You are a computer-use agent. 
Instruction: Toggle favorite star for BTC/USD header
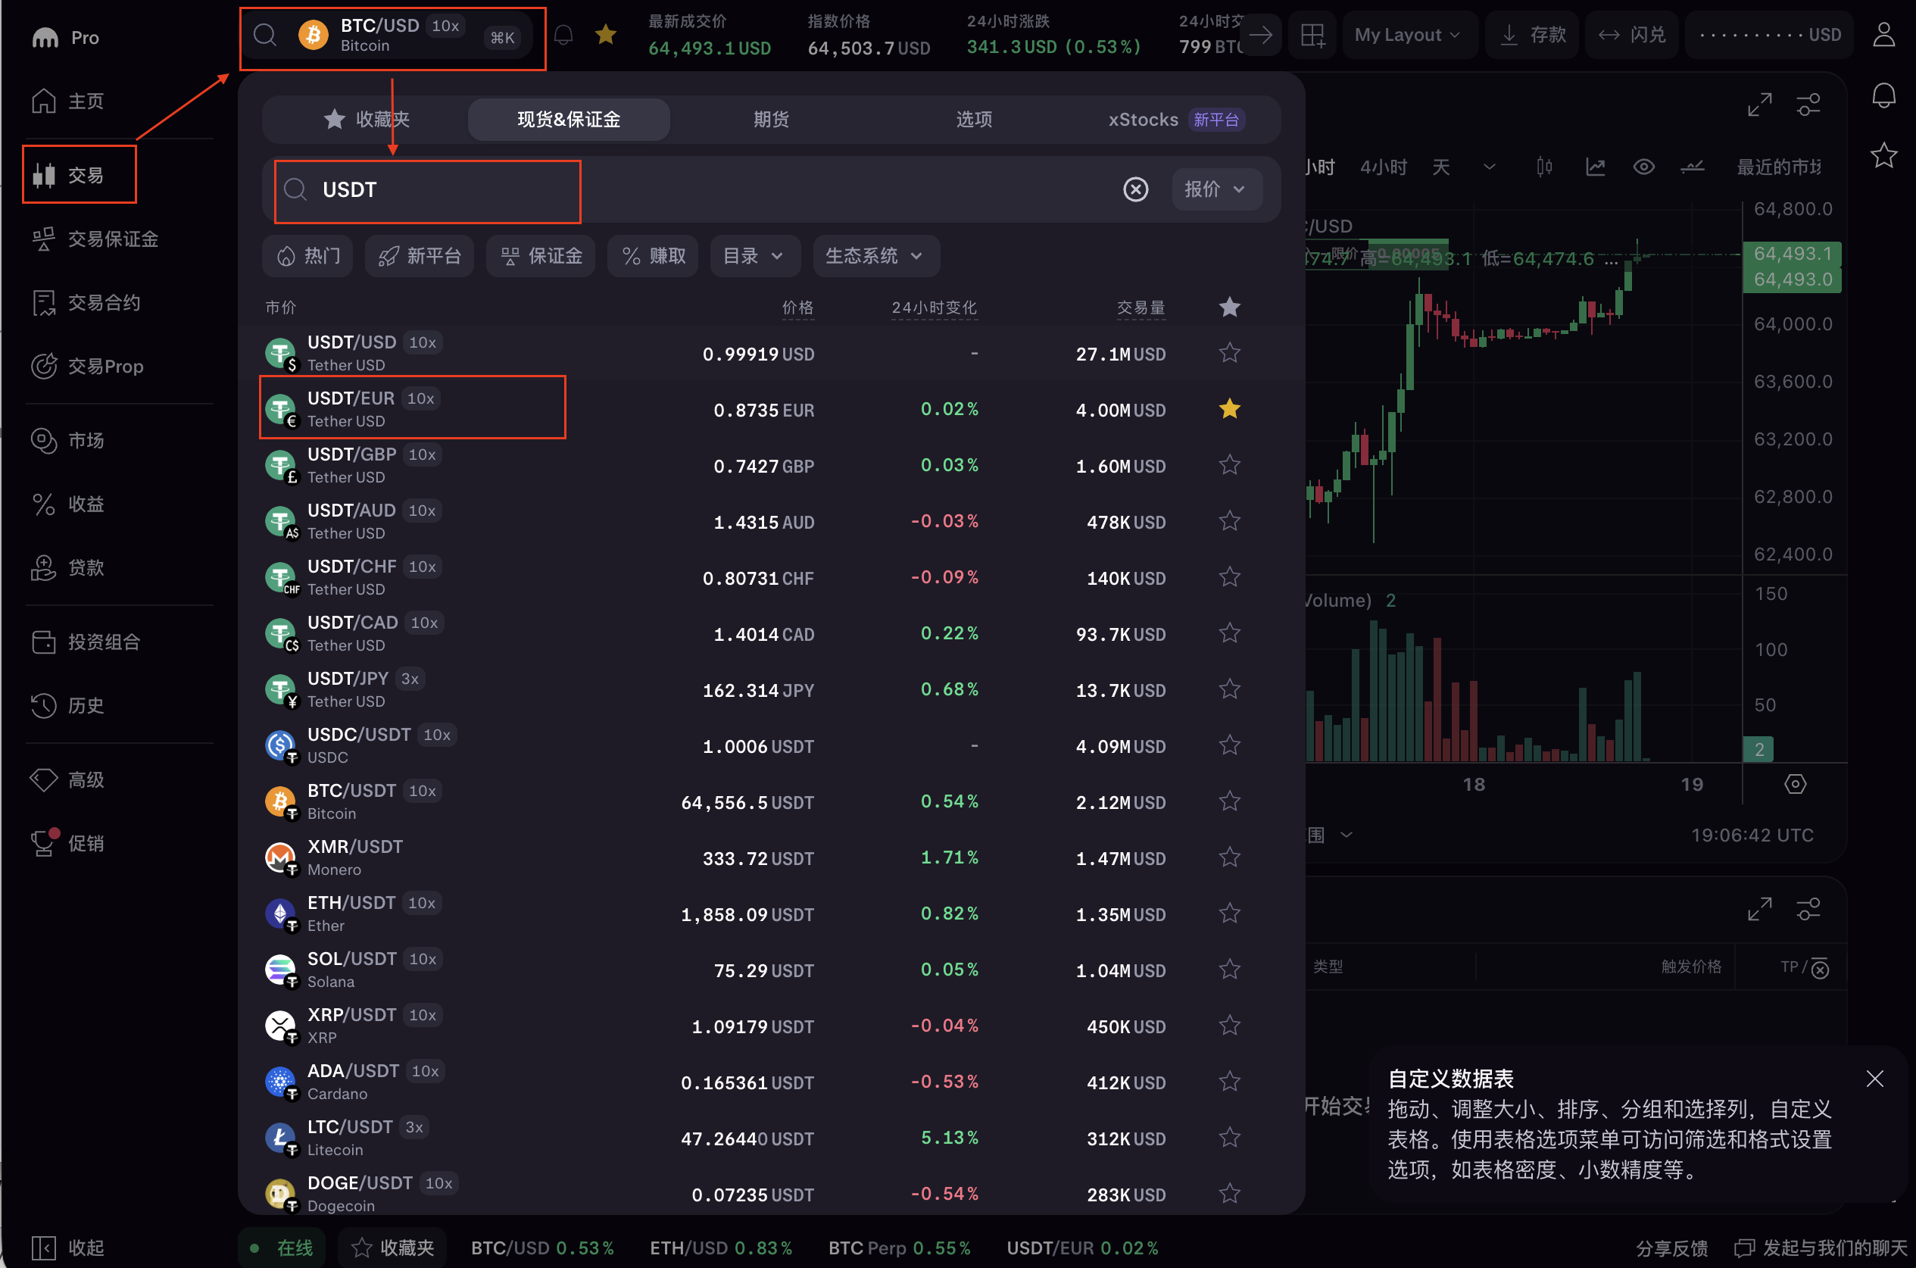point(606,34)
